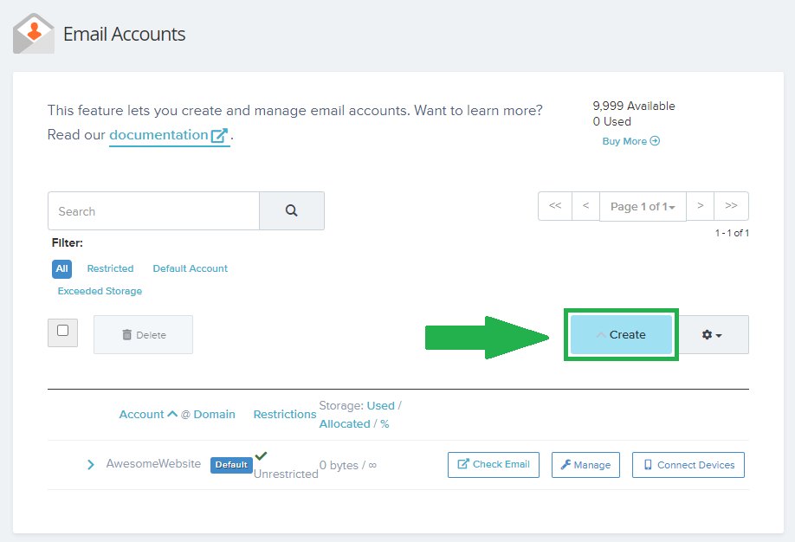Click the external link icon beside documentation
Image resolution: width=795 pixels, height=542 pixels.
point(220,135)
